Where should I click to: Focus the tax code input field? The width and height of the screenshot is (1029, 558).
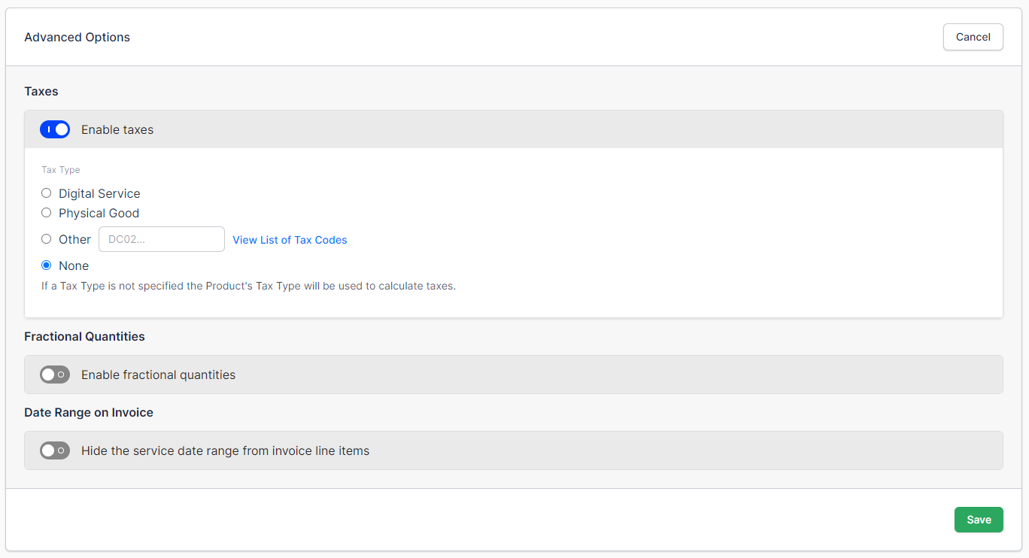pos(162,239)
